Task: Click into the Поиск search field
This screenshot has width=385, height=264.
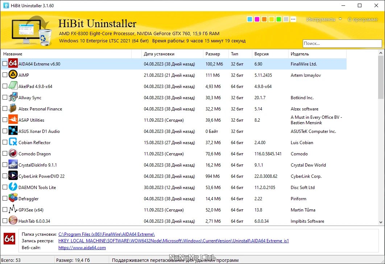Action: click(342, 43)
